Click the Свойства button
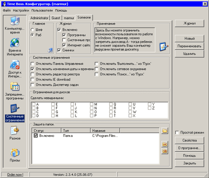Viewport: 209px width, 178px height. [x=189, y=140]
